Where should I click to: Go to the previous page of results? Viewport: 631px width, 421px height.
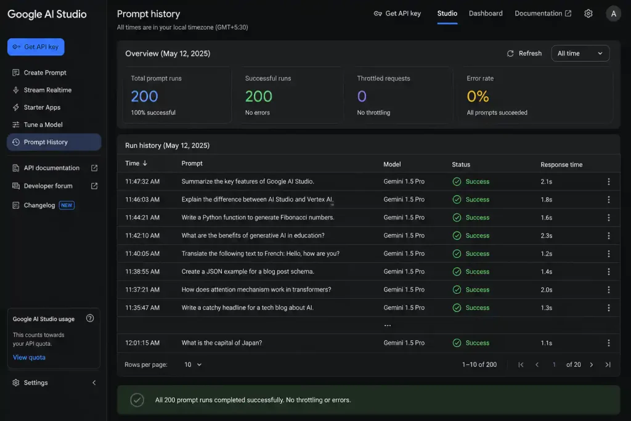537,365
